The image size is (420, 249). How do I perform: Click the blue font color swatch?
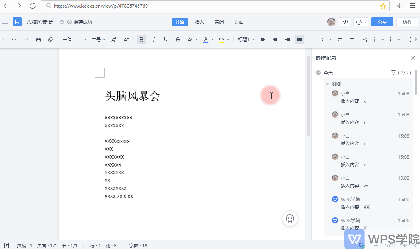(206, 40)
